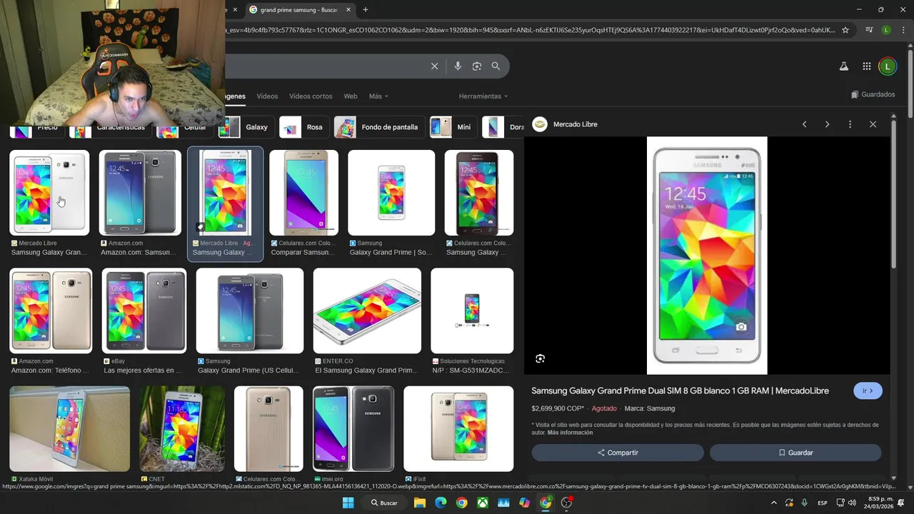Open Chrome media controls icon

(x=869, y=30)
